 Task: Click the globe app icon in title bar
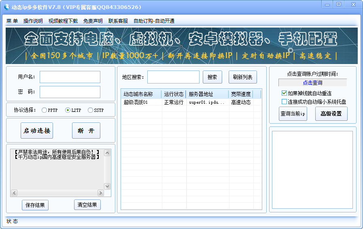[7, 7]
